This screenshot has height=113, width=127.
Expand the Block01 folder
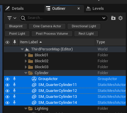[26, 55]
